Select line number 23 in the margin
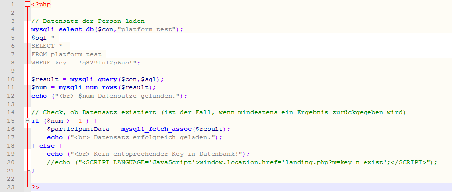 [10, 187]
